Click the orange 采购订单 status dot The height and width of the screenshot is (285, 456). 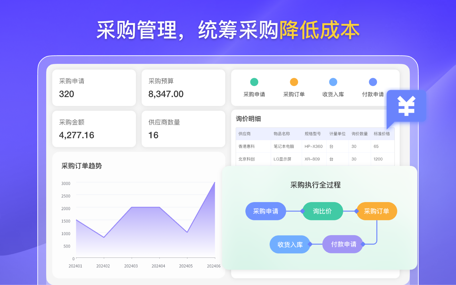(294, 82)
